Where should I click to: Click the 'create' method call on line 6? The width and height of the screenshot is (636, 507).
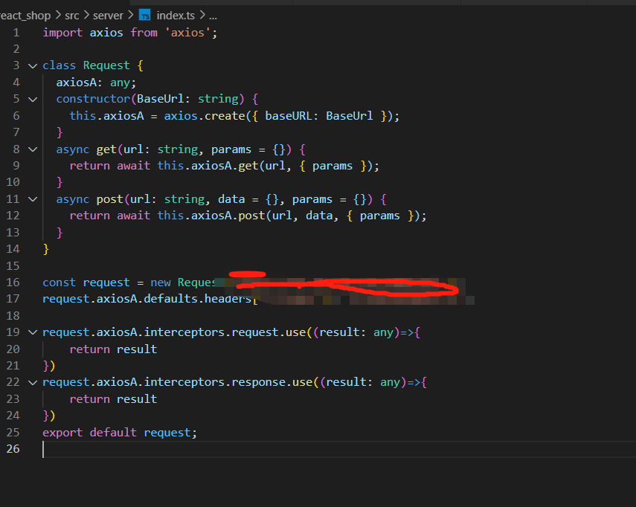coord(225,116)
